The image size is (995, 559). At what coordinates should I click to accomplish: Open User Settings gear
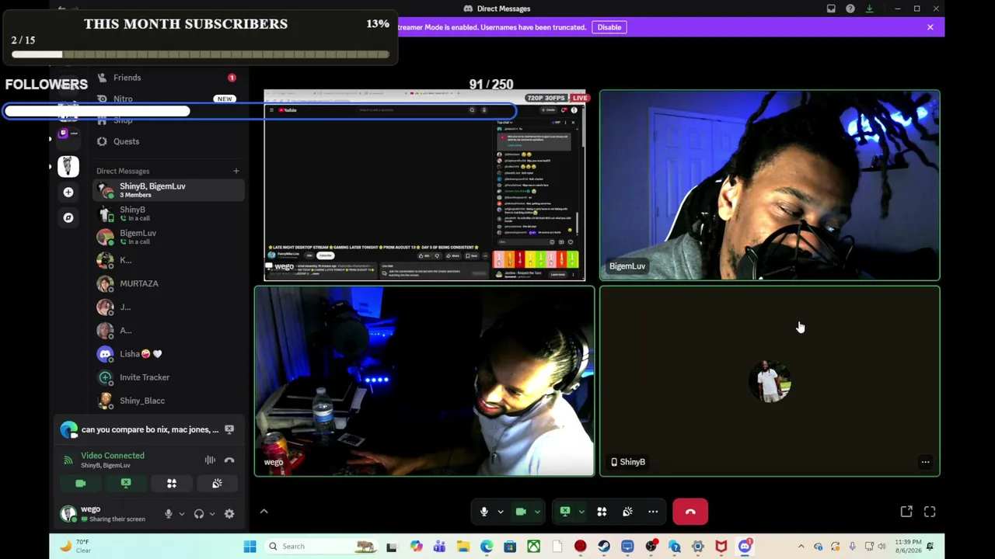229,514
